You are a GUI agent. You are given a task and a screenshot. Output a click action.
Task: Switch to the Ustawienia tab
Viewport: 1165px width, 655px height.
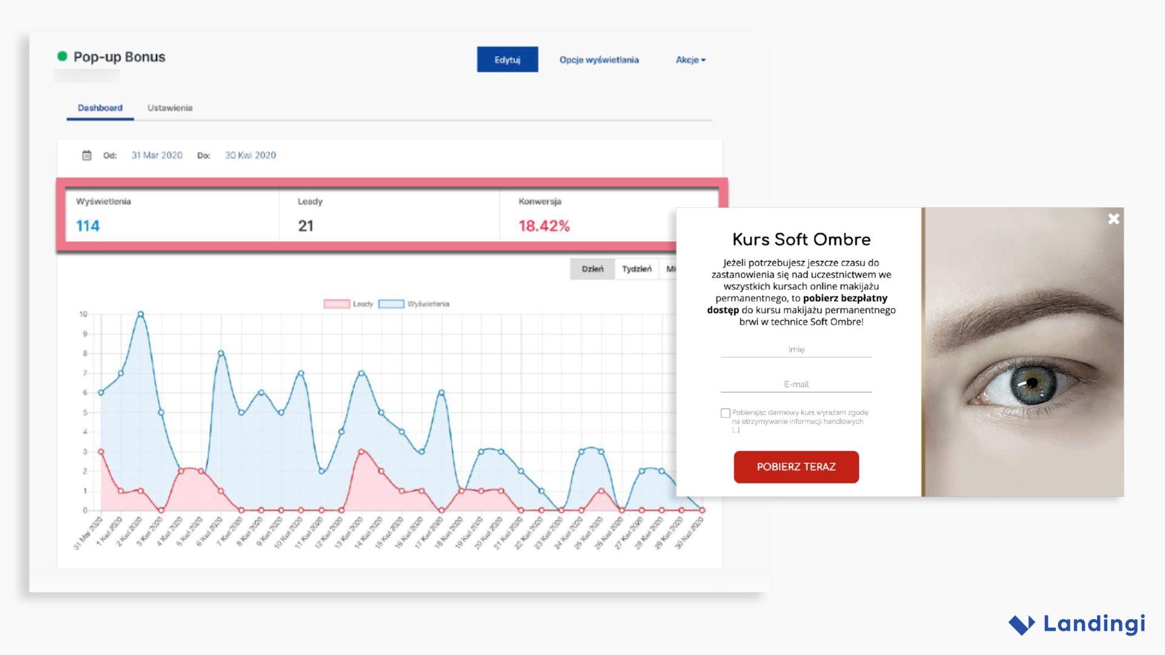[170, 107]
